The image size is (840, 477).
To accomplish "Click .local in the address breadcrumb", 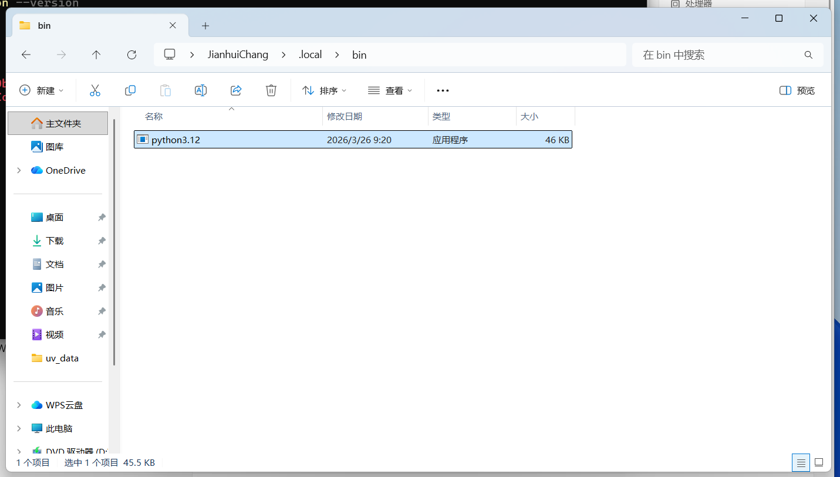I will pos(310,55).
